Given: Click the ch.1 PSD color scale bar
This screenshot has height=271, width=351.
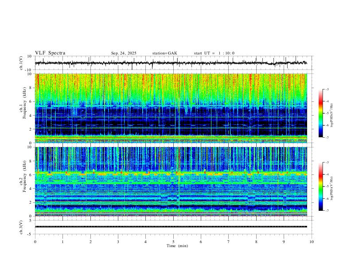Looking at the screenshot, I should pos(320,113).
